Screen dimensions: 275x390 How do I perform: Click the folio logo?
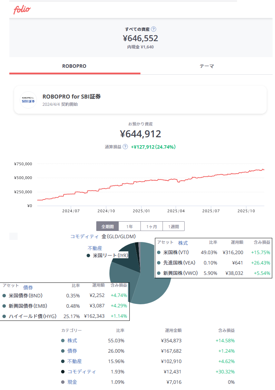[x=22, y=10]
